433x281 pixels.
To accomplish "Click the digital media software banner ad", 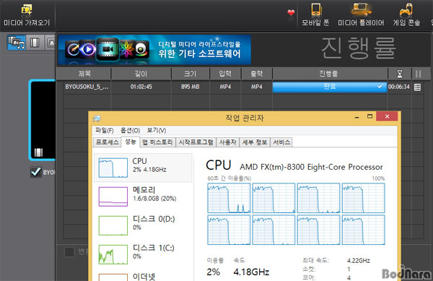I will [154, 49].
